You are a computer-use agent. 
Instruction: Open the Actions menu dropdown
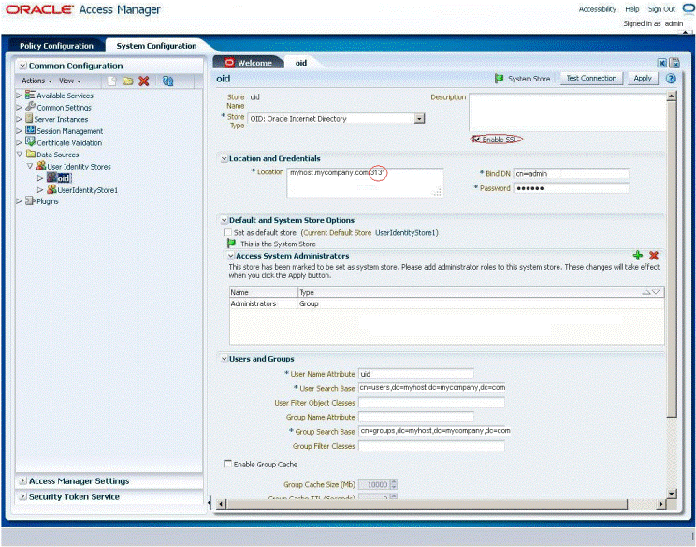click(x=36, y=81)
